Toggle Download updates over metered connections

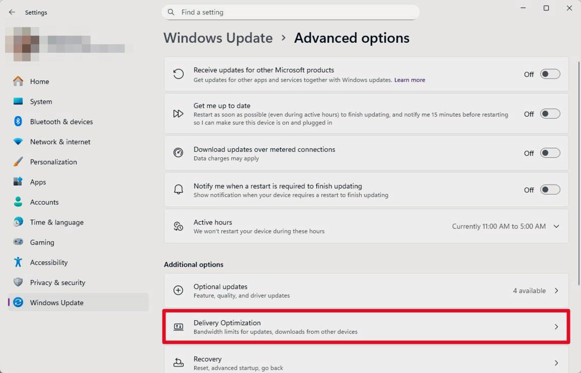pyautogui.click(x=550, y=153)
